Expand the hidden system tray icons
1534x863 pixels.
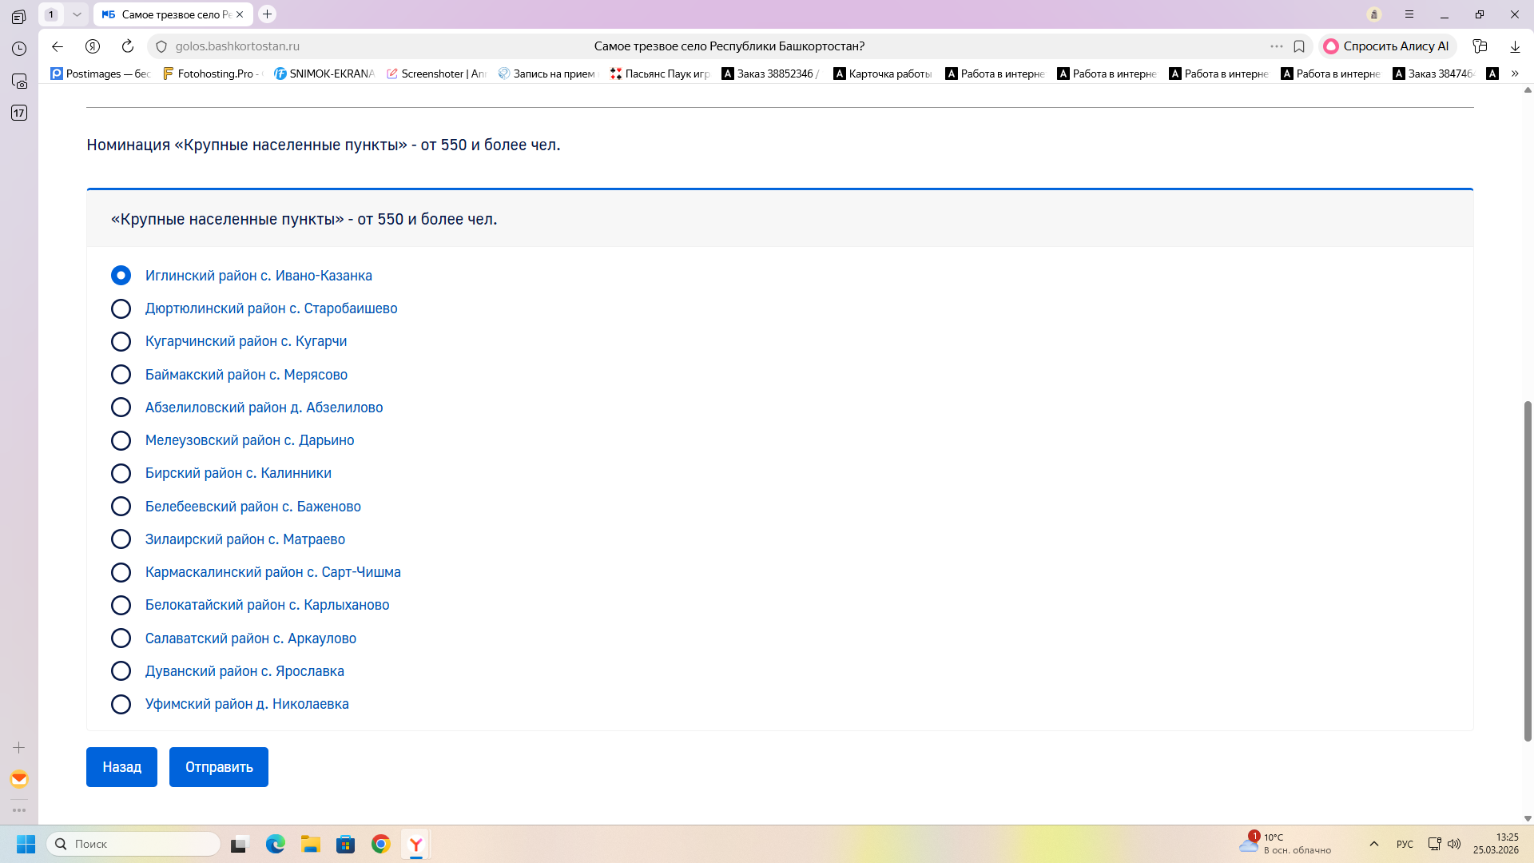(1374, 844)
